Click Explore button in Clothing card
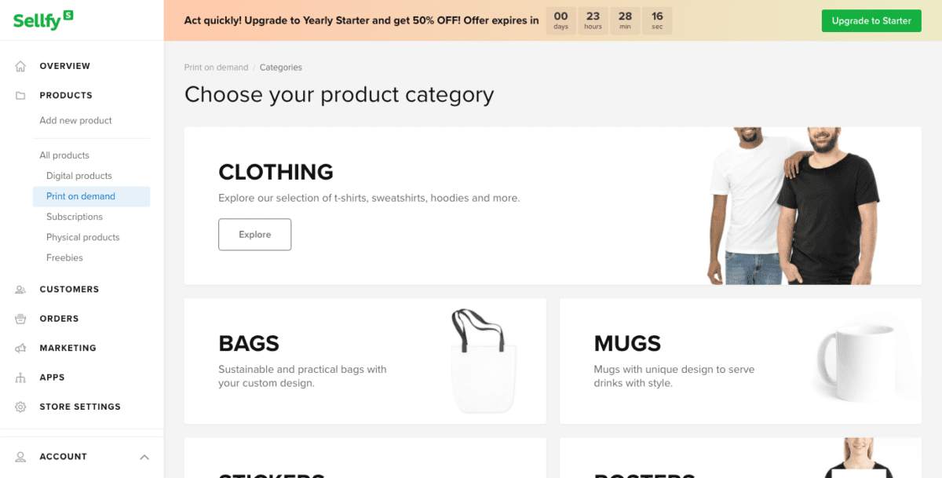Screen dimensions: 942x478 pyautogui.click(x=254, y=235)
